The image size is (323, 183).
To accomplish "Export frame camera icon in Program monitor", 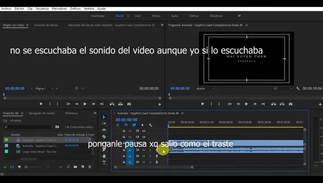I will (x=291, y=104).
